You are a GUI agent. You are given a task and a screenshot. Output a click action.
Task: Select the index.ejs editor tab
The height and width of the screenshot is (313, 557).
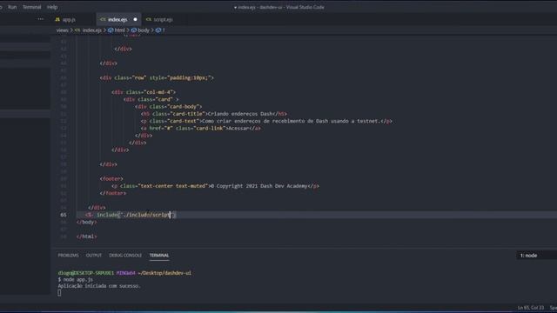pos(117,19)
